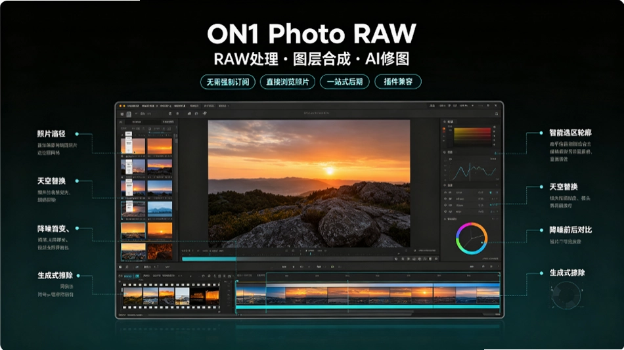The width and height of the screenshot is (624, 350).
Task: Click the long teal track under the timeline clips
Action: [368, 307]
